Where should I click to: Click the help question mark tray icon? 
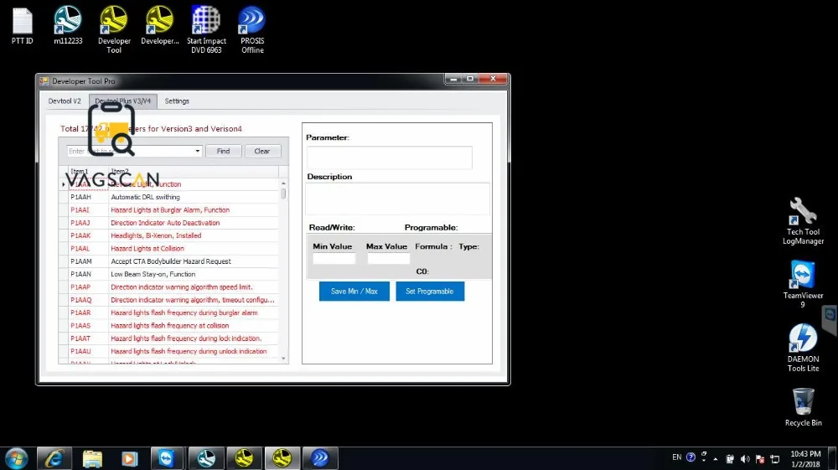tap(691, 457)
